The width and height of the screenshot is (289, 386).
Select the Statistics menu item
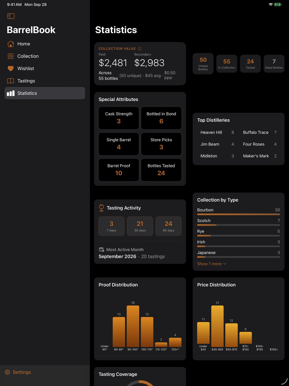tap(45, 93)
